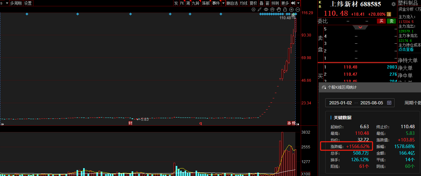Open the toolbox icon above chart
Viewport: 421px width, 176px height.
[272, 10]
